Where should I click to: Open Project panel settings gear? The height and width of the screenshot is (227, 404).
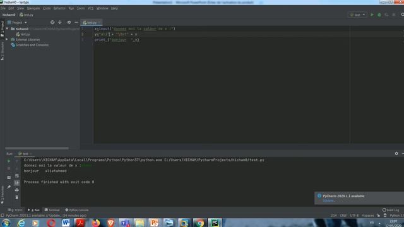pos(69,23)
